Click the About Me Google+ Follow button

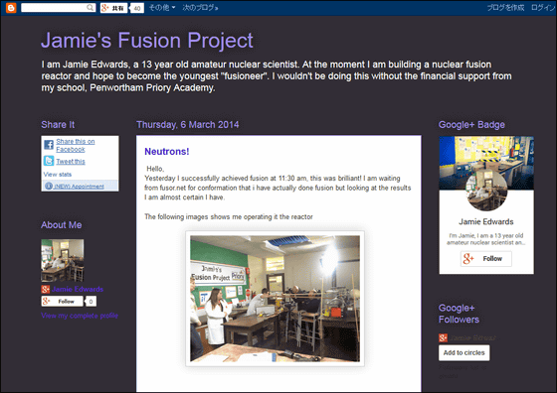62,302
